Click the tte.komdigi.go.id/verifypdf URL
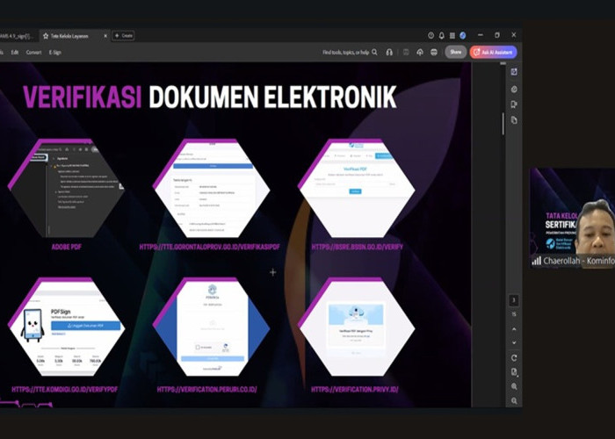The width and height of the screenshot is (615, 439). 65,390
